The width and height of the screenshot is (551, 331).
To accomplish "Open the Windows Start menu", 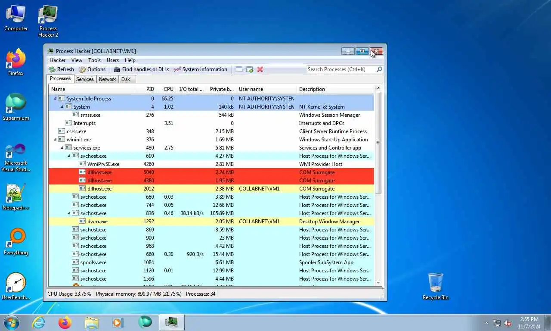I will (11, 322).
